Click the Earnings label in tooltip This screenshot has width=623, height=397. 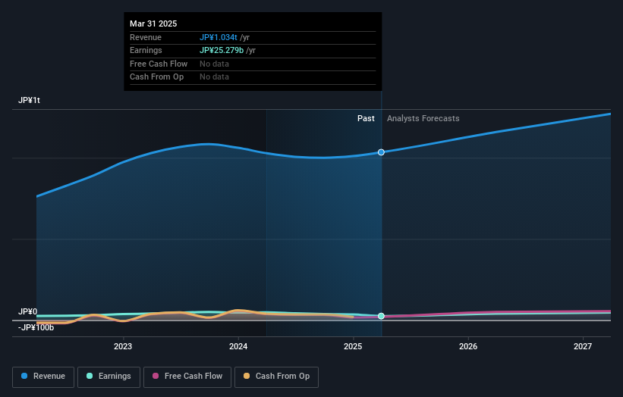click(146, 50)
